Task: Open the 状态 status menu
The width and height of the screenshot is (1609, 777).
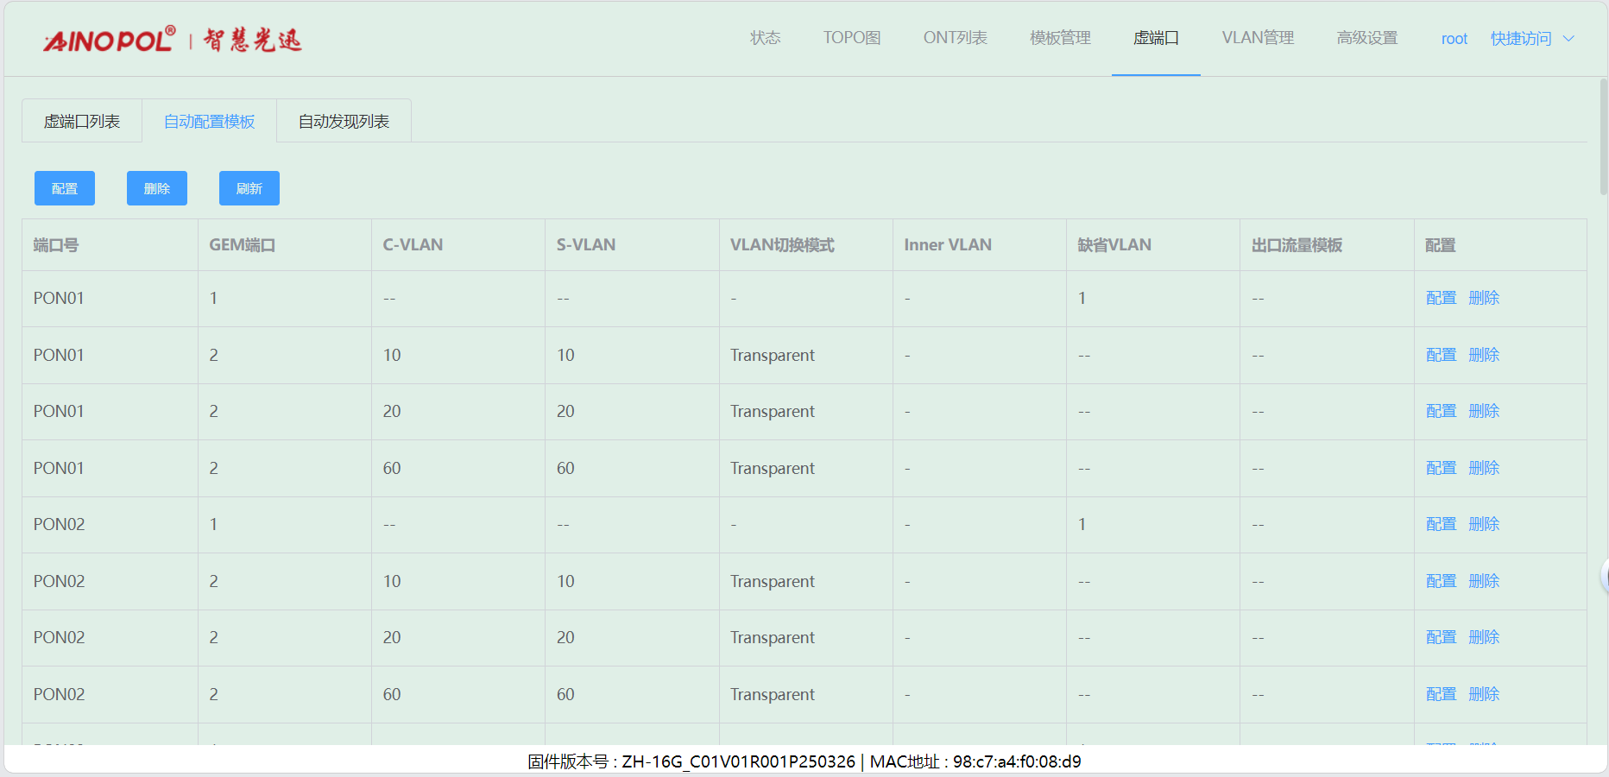Action: point(765,38)
